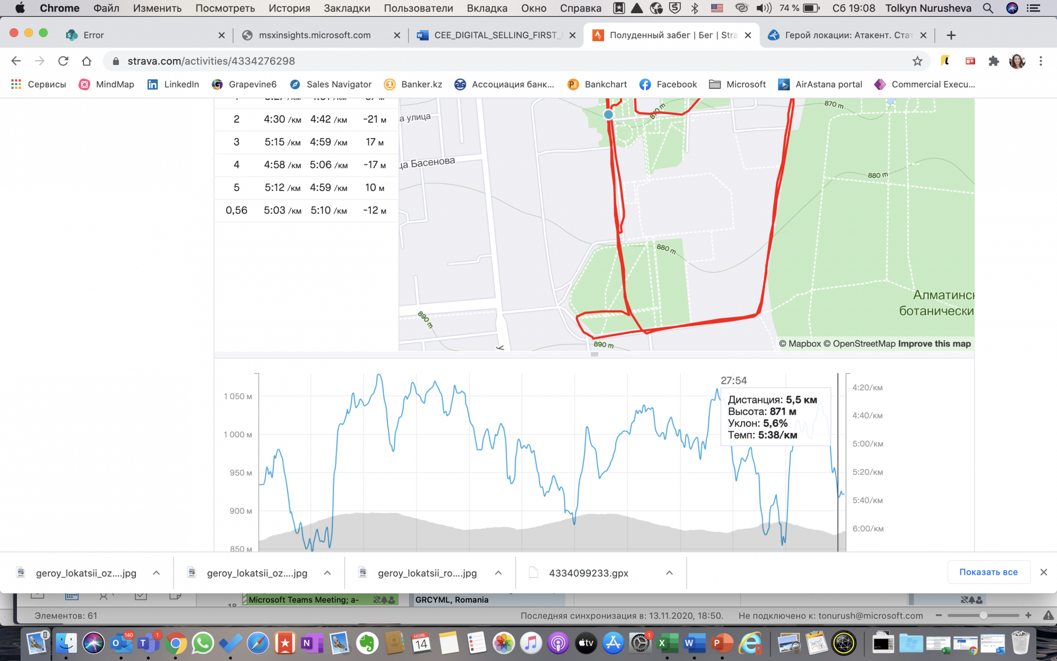Open the Закладки menu in menu bar
The height and width of the screenshot is (661, 1057).
point(347,8)
